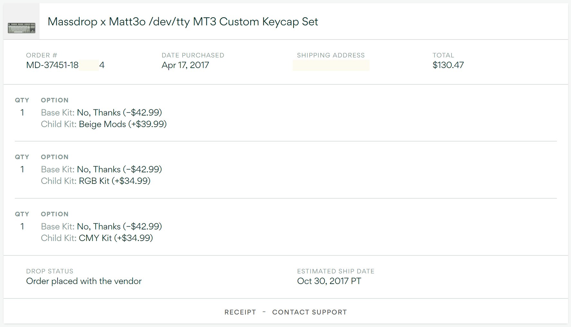Viewport: 571px width, 327px height.
Task: Click the DATE PURCHASED label
Action: [193, 55]
